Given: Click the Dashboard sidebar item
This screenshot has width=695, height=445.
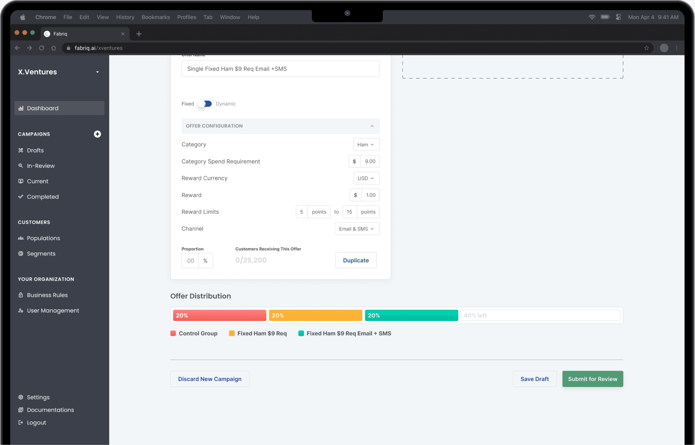Looking at the screenshot, I should click(59, 108).
